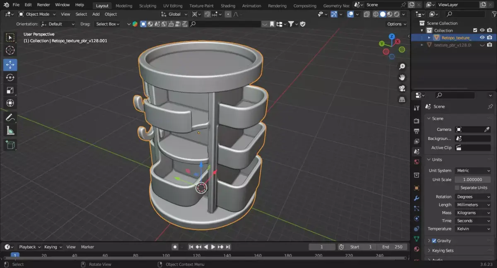
Task: Disable rendering for Retopo_texture object
Action: (x=490, y=37)
